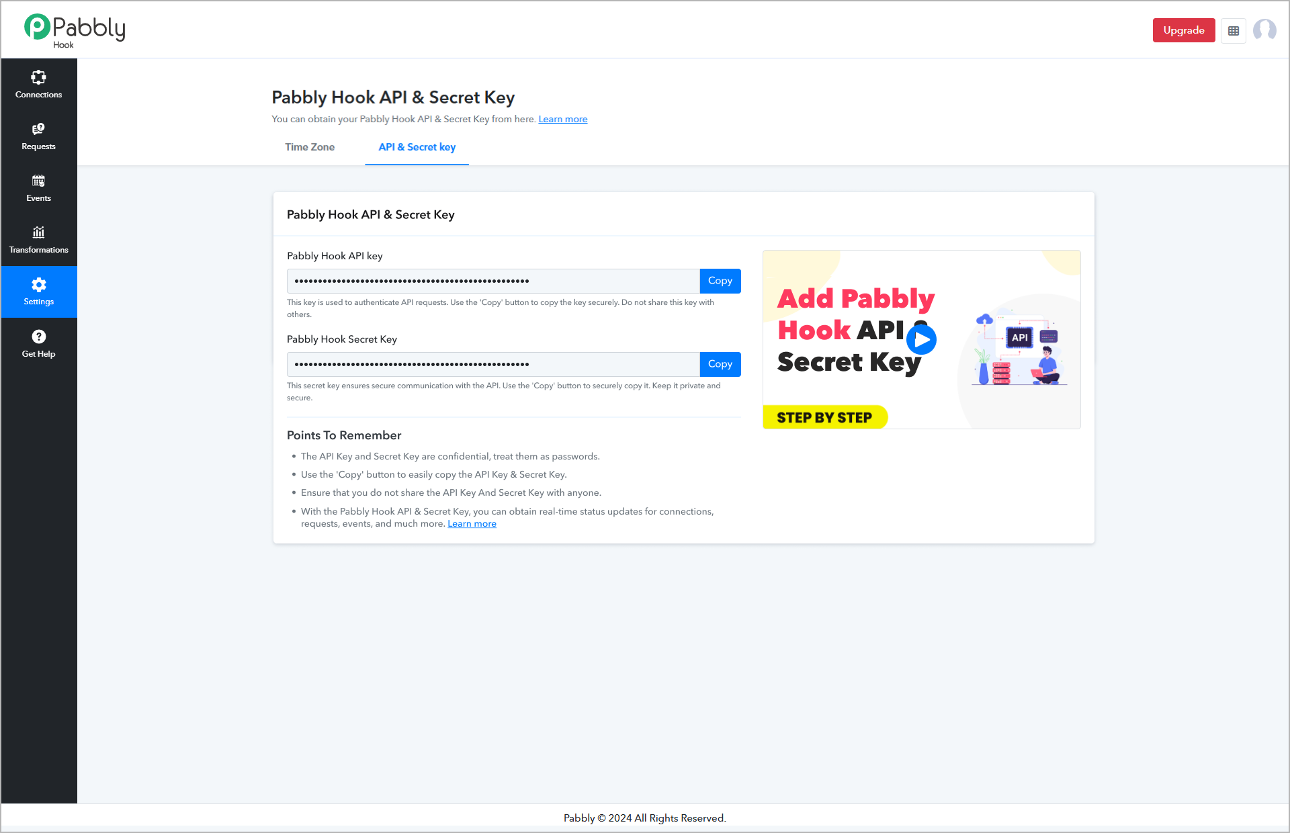The width and height of the screenshot is (1290, 833).
Task: Copy the Pabbly Hook Secret Key
Action: click(x=720, y=364)
